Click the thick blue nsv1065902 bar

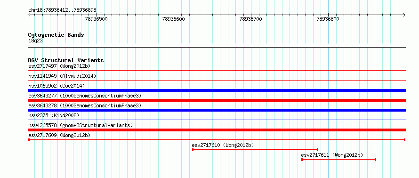click(x=217, y=90)
